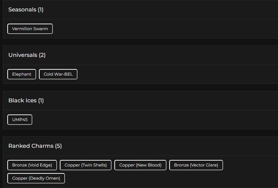Click the Ranked Charms section title
Viewport: 278px width, 188px height.
coord(31,146)
